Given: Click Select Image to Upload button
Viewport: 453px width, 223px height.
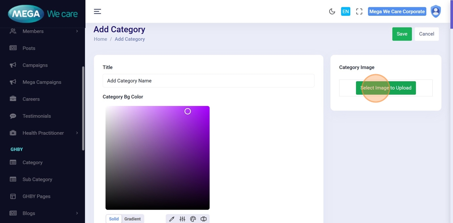Looking at the screenshot, I should pyautogui.click(x=385, y=88).
